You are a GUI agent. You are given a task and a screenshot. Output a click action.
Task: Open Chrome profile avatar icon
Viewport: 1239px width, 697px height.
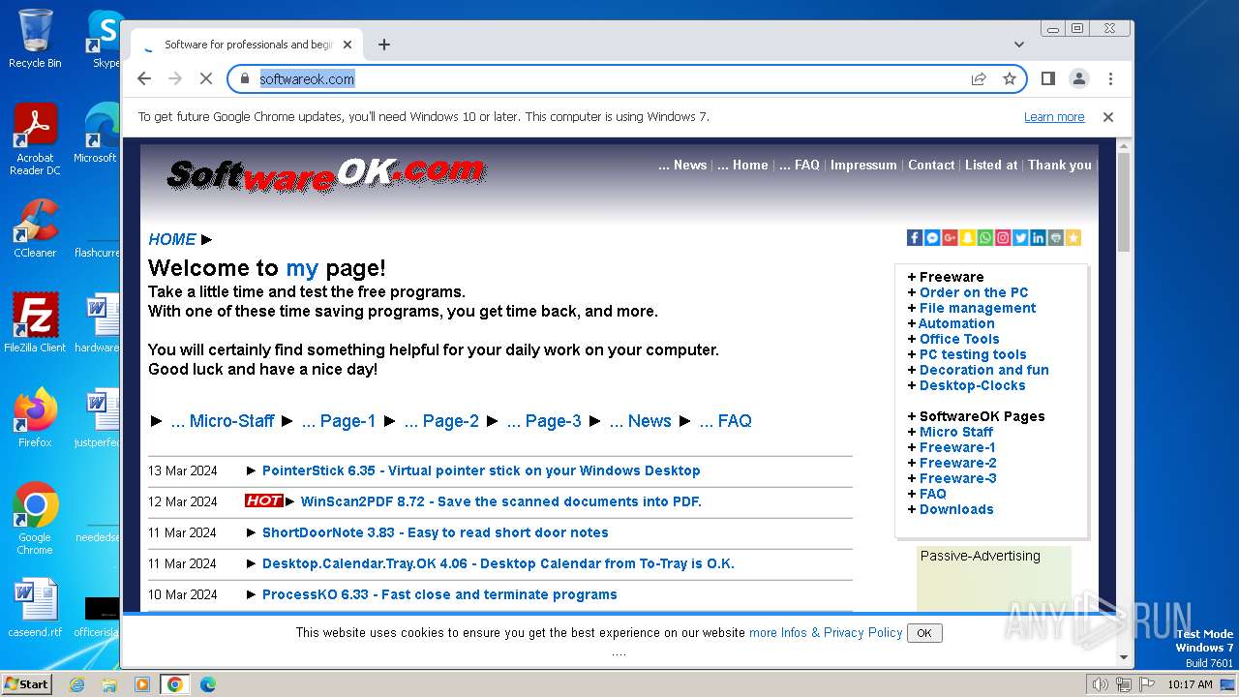tap(1078, 78)
